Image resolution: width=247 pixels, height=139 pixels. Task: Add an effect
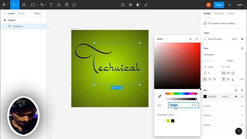pyautogui.click(x=242, y=115)
